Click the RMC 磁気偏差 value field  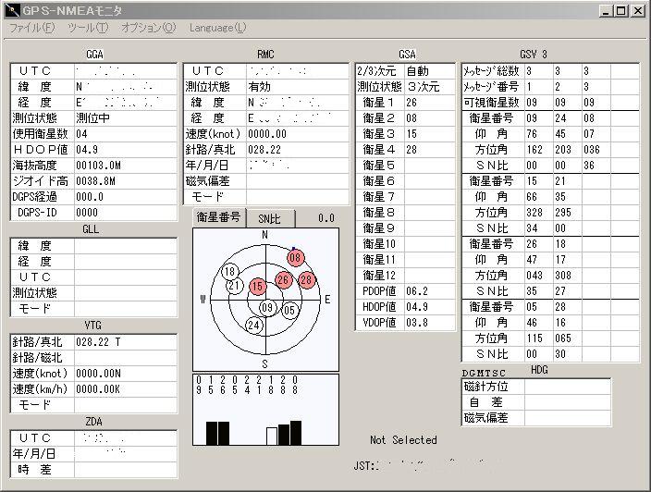click(x=298, y=181)
